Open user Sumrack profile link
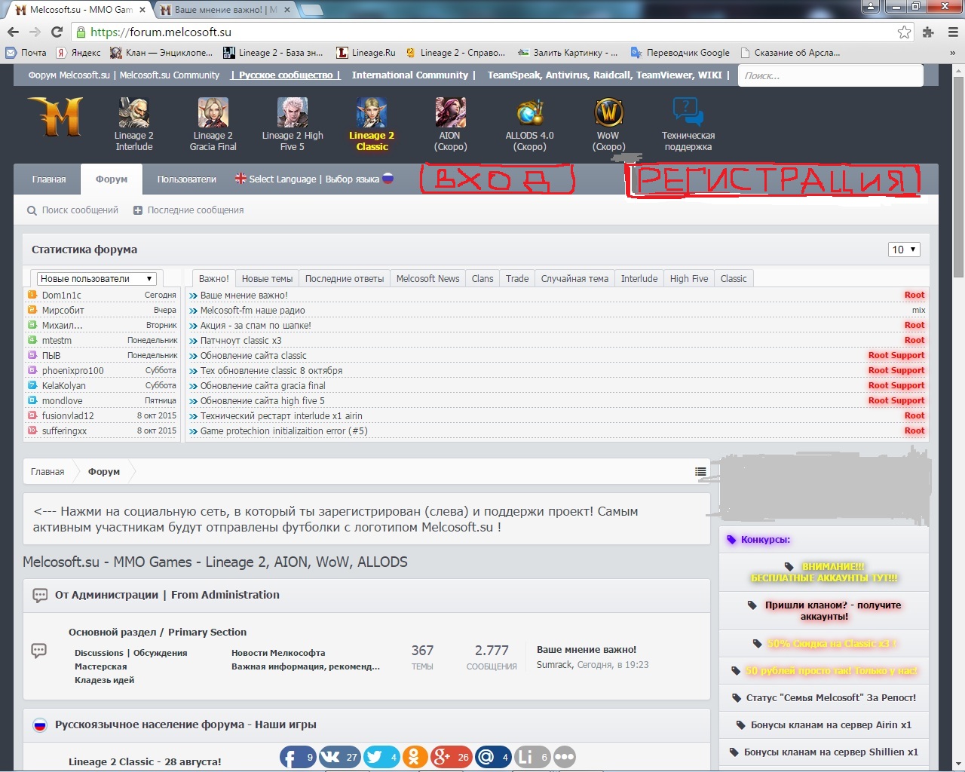This screenshot has width=965, height=772. pyautogui.click(x=554, y=665)
